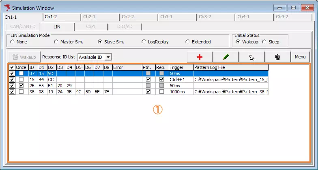The width and height of the screenshot is (318, 170).
Task: Select the row with ID 26
Action: tap(81, 86)
